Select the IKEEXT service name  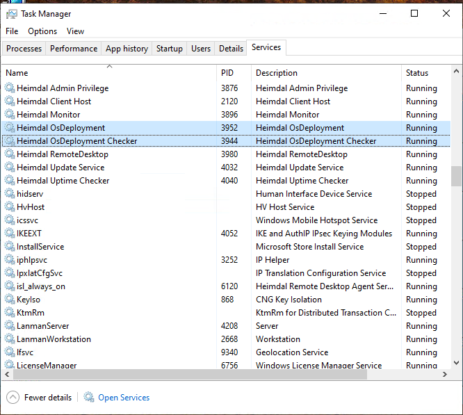pyautogui.click(x=29, y=233)
